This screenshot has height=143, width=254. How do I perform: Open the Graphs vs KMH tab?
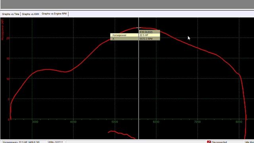(31, 14)
